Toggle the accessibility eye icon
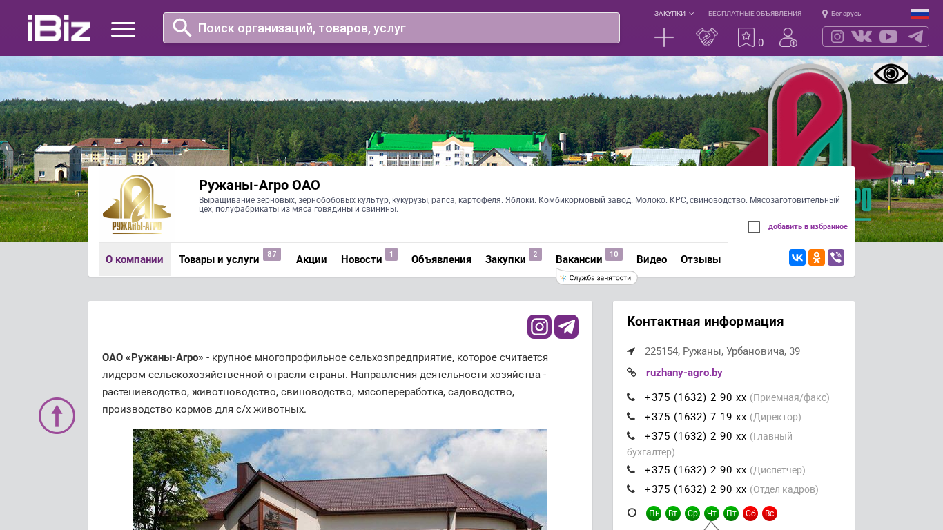The image size is (943, 530). pos(890,74)
